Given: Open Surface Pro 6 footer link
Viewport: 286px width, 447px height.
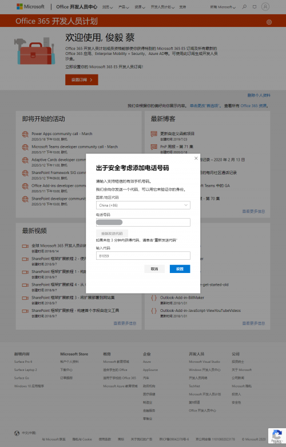Looking at the screenshot, I should click(23, 362).
